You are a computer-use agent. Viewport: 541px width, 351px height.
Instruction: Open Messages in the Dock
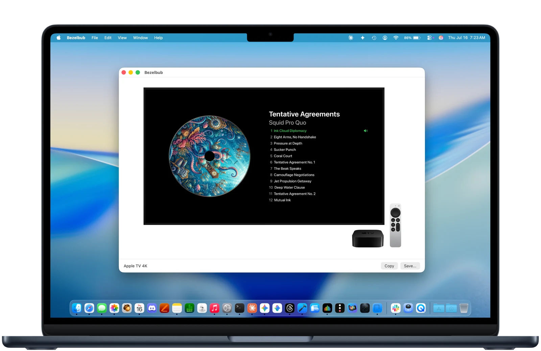[x=102, y=308]
